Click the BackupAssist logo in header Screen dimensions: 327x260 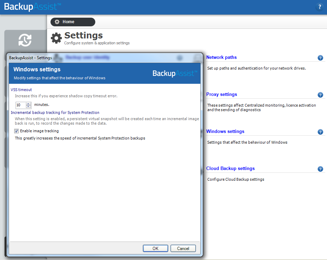[x=33, y=7]
